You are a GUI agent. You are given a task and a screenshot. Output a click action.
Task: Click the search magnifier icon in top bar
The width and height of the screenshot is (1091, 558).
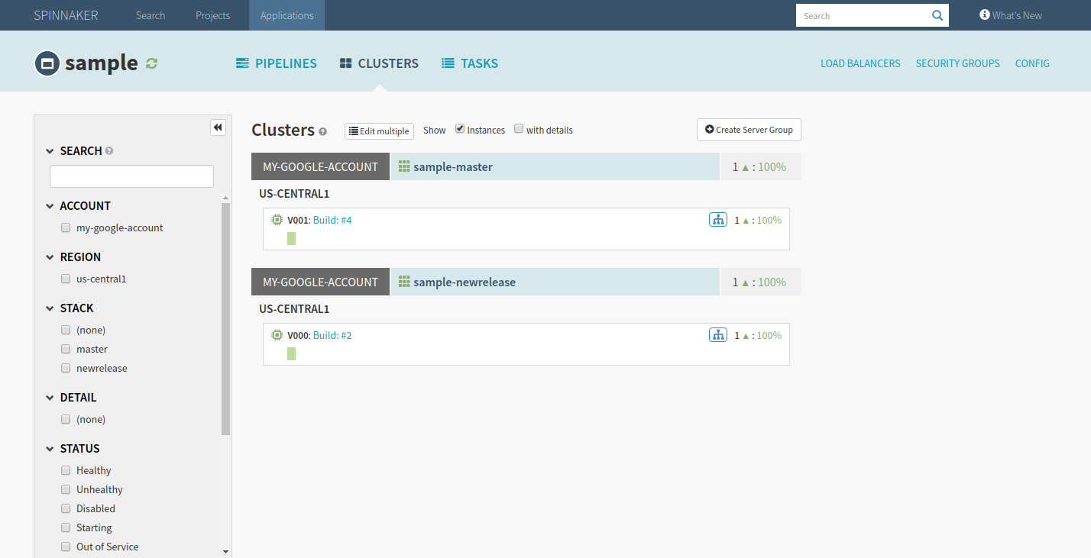(x=937, y=15)
